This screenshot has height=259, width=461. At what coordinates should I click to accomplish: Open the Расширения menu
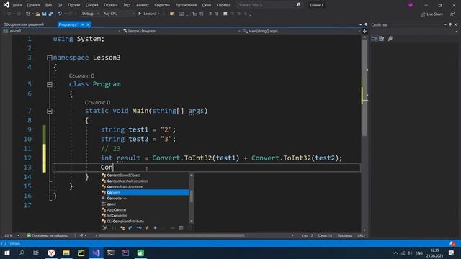(186, 5)
